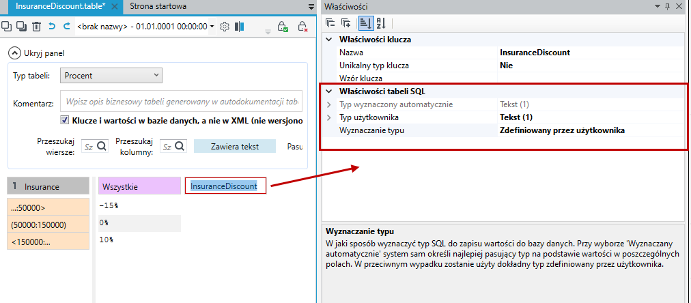The image size is (691, 303).
Task: Collapse all categories in Właściwości toolbar
Action: (330, 23)
